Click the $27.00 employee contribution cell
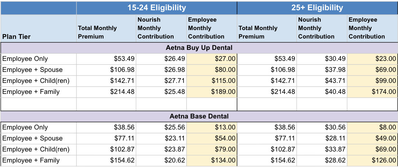The image size is (398, 168). click(x=212, y=59)
